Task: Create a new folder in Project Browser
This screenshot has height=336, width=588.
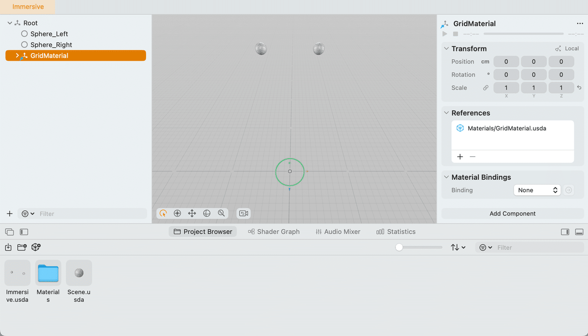Action: tap(22, 247)
